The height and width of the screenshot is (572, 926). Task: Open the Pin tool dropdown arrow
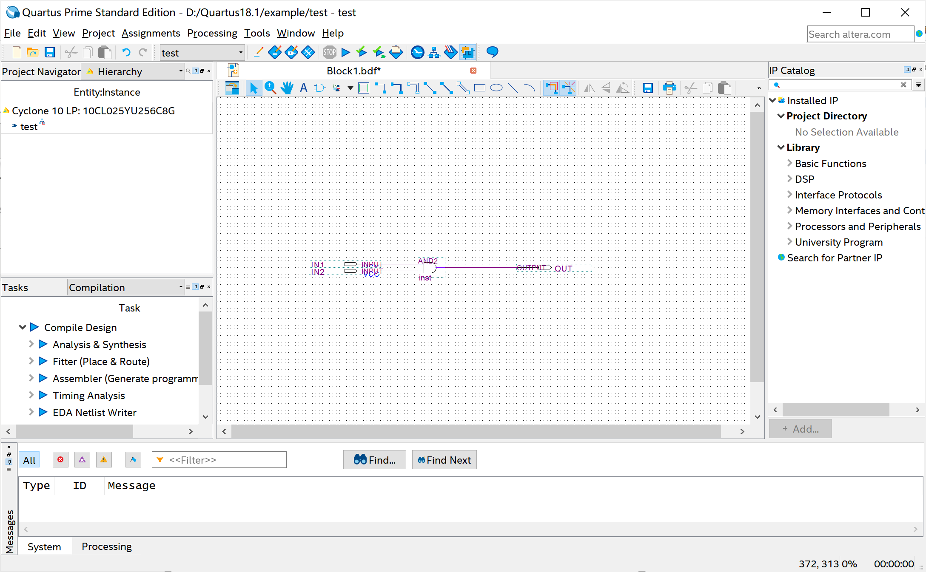[x=350, y=88]
